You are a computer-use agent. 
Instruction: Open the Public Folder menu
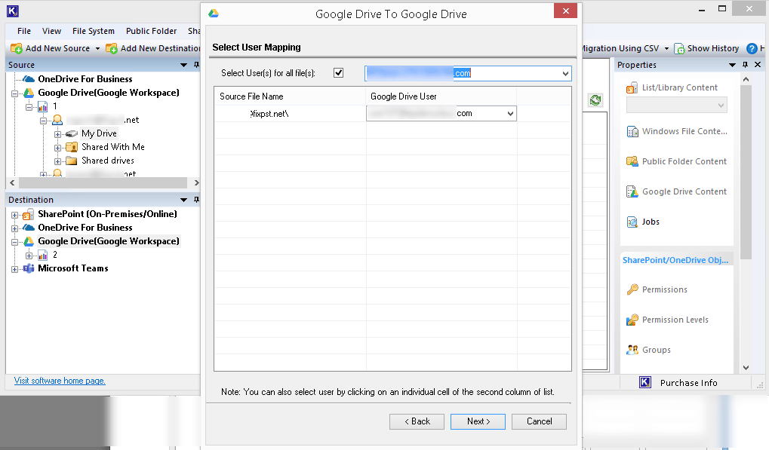click(151, 31)
